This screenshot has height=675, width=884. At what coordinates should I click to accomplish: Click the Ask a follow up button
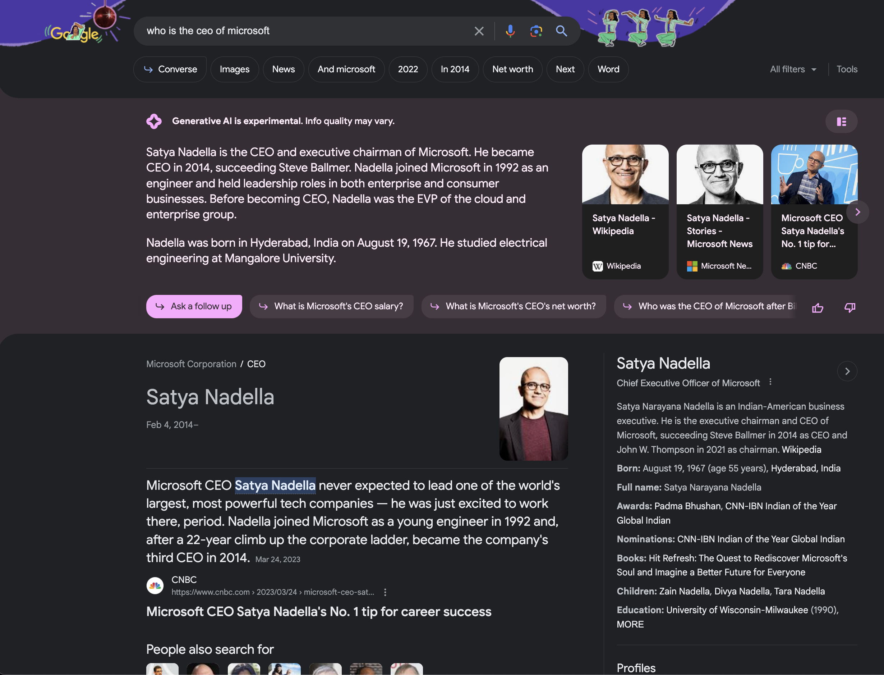pos(194,306)
